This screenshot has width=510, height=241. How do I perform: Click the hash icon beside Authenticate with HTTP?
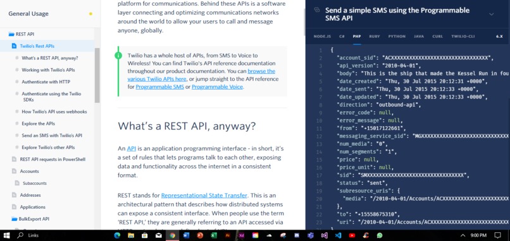coord(17,82)
